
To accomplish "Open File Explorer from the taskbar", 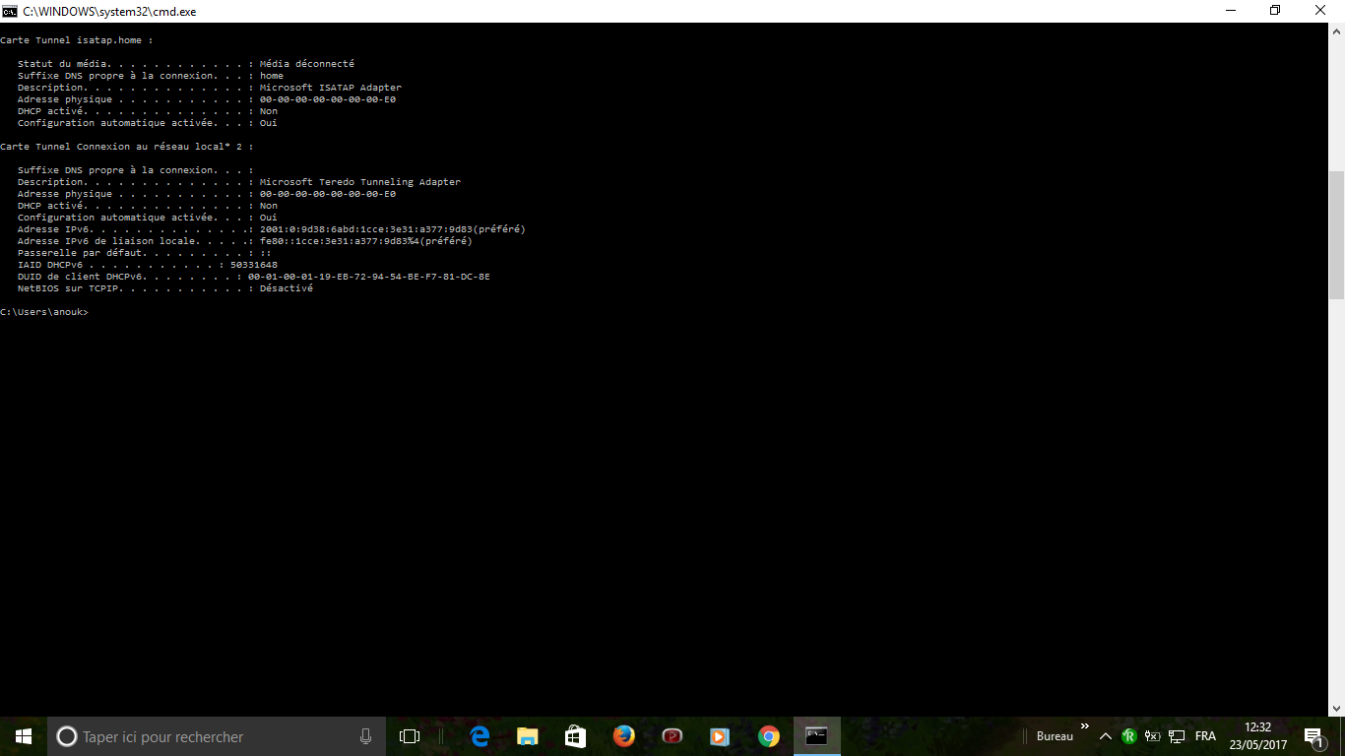I will click(x=528, y=736).
